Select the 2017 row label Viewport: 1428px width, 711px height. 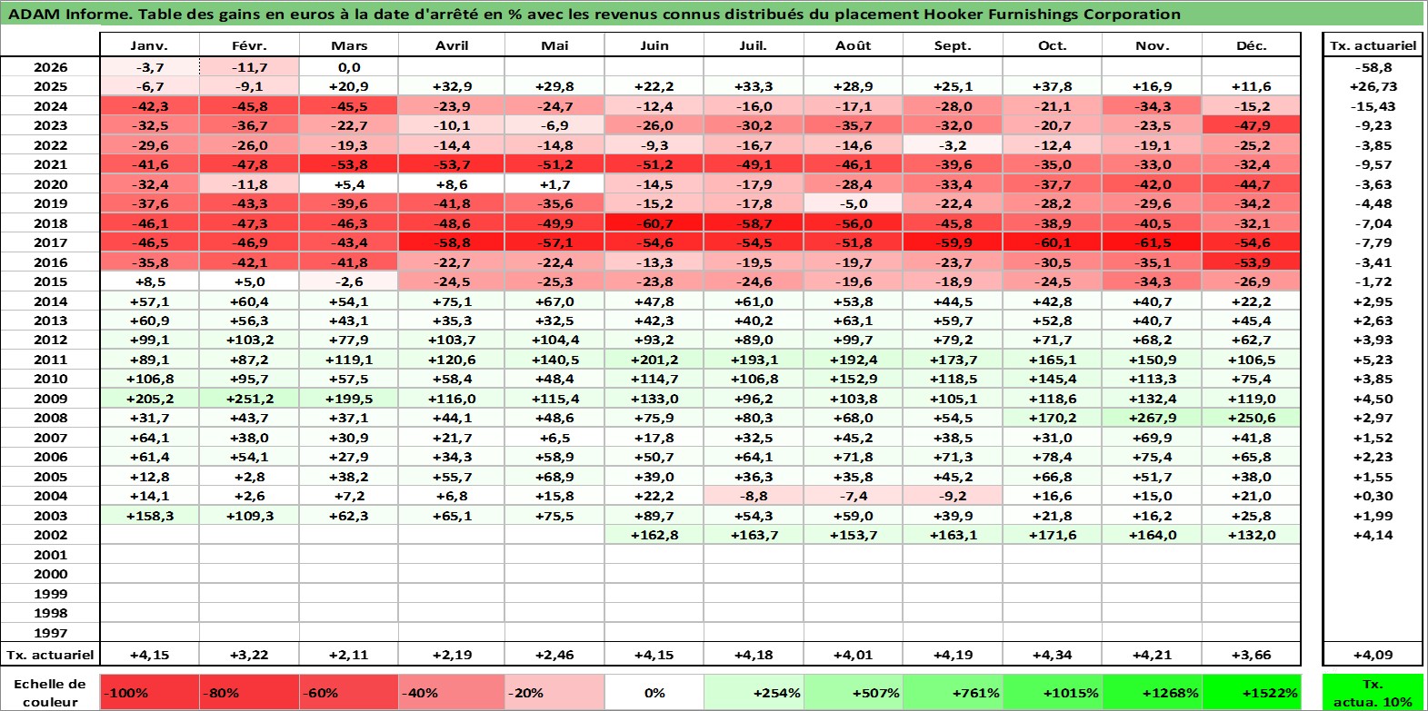coord(50,242)
